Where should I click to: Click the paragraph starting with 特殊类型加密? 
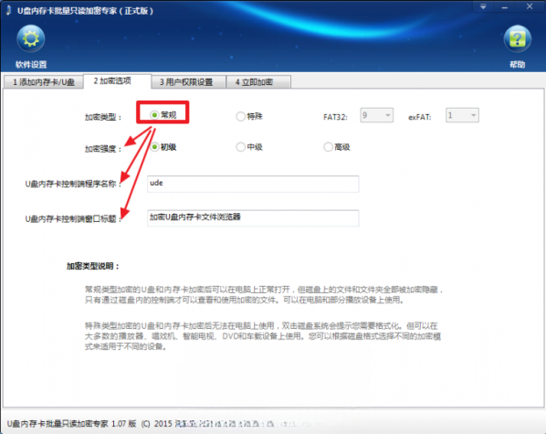coord(263,336)
